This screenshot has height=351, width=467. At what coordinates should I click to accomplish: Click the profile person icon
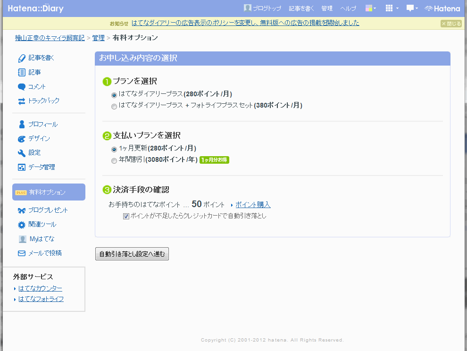pos(21,125)
